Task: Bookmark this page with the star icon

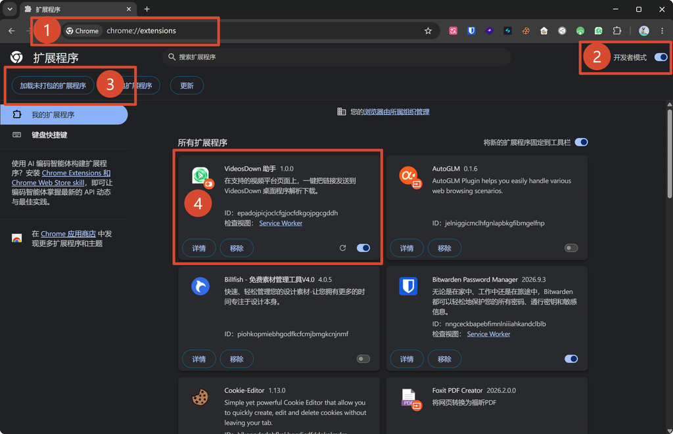Action: [428, 31]
